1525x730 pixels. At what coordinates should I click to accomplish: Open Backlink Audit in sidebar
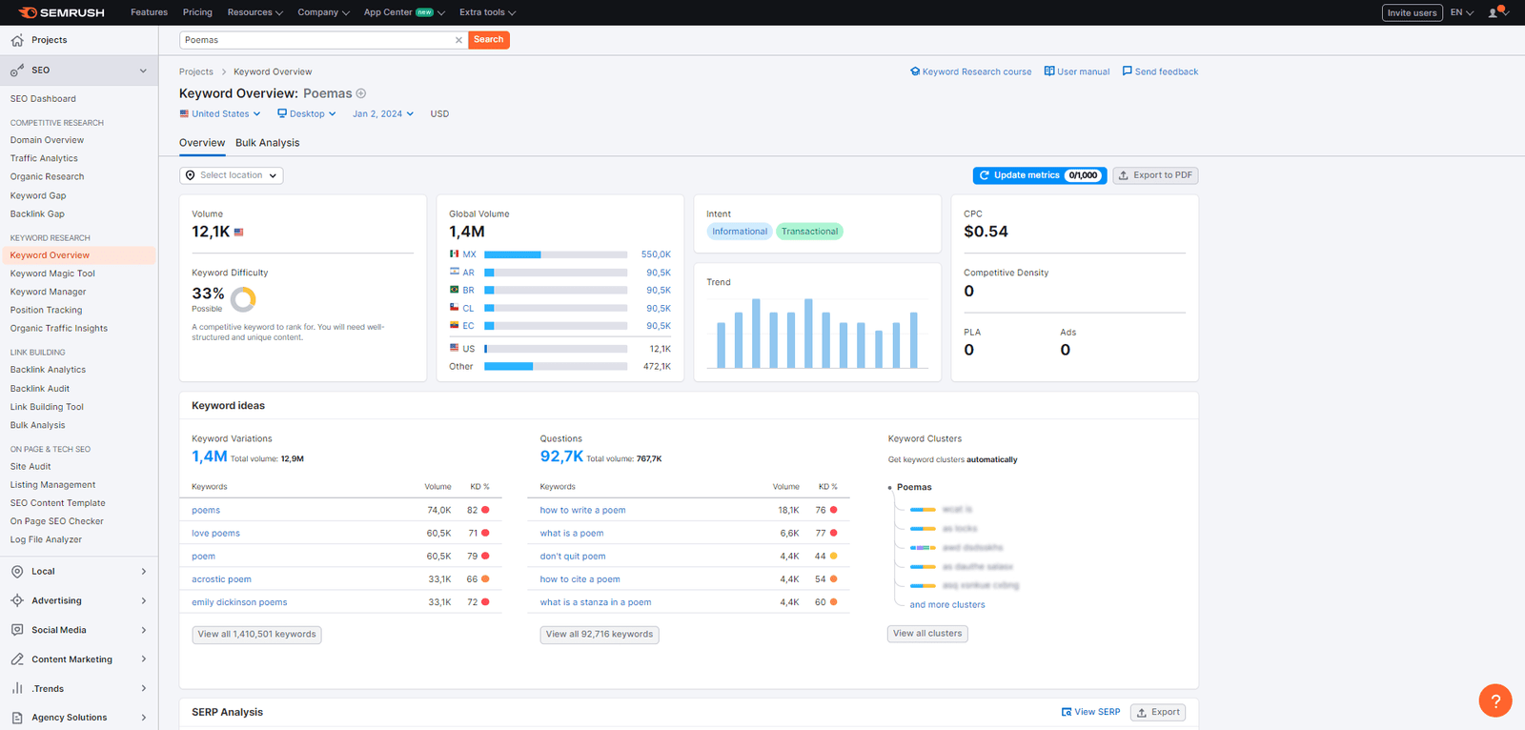[x=40, y=389]
